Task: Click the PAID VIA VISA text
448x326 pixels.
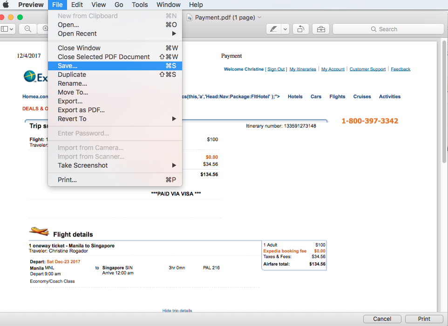Action: tap(176, 194)
